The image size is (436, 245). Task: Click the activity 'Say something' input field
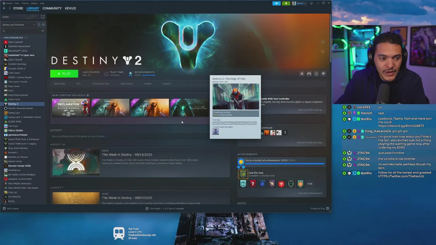pos(140,136)
